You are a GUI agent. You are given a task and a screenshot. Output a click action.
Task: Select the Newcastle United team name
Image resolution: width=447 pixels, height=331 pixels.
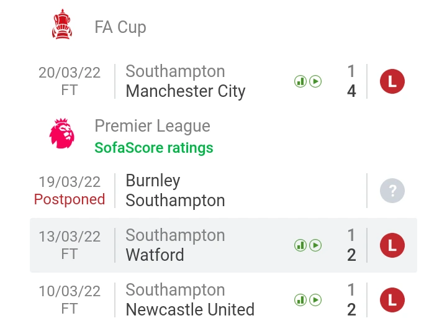tap(190, 310)
